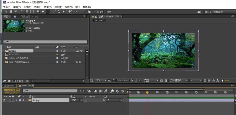Screen dimensions: 236x115
Task: Click the interpret footage icon at project bottom
Action: coord(4,81)
